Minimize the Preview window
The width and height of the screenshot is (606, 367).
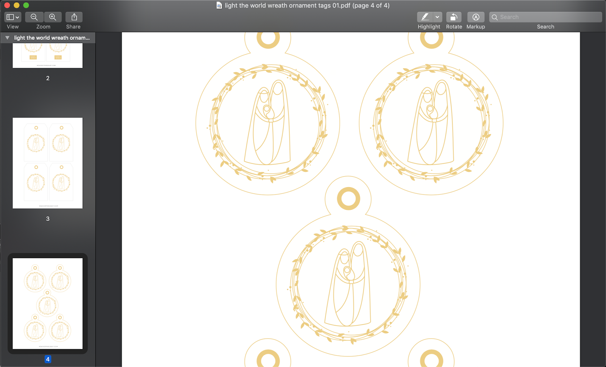[x=16, y=5]
